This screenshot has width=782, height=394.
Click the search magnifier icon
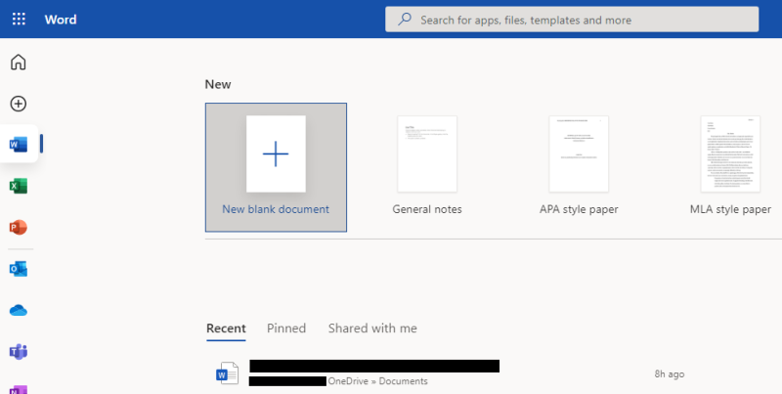[404, 20]
